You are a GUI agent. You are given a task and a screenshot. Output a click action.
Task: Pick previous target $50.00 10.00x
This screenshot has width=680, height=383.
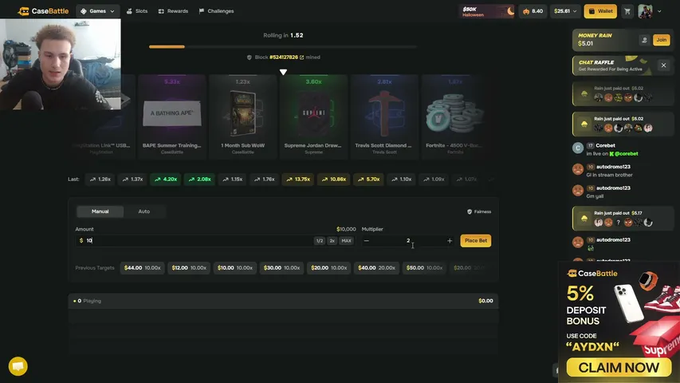tap(425, 268)
